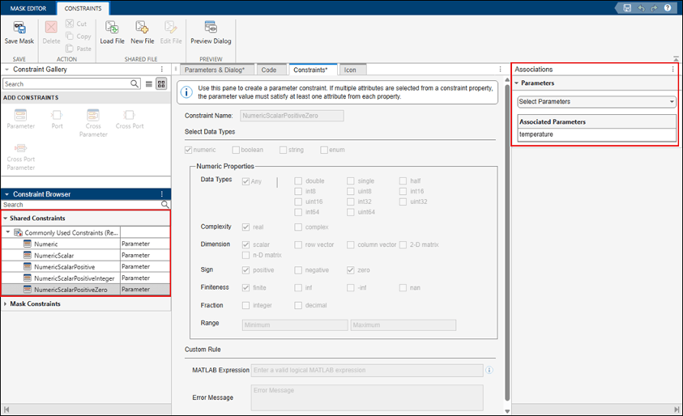Click the MATLAB Expression info icon

tap(489, 370)
